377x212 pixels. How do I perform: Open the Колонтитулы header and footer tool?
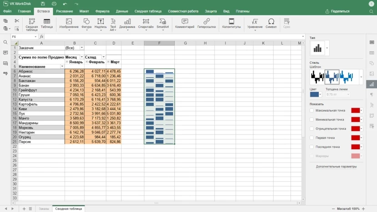pyautogui.click(x=231, y=21)
